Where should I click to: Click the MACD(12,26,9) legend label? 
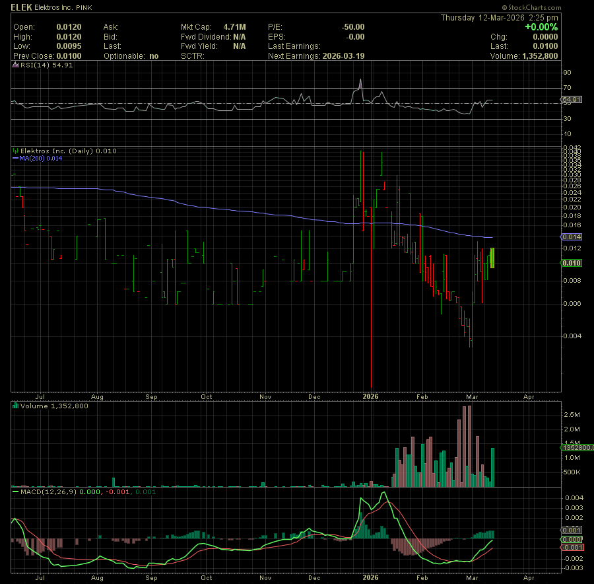point(48,492)
